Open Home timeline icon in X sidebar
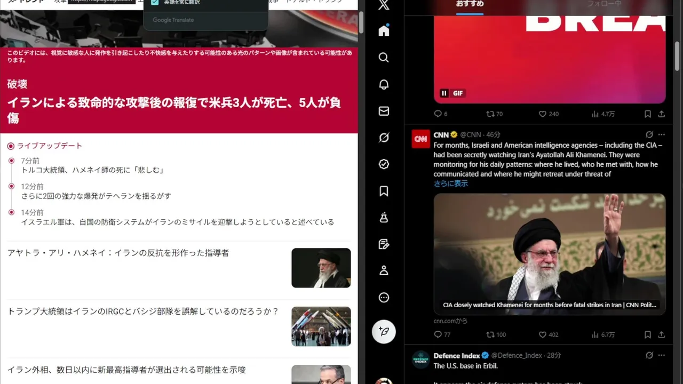 click(x=384, y=31)
